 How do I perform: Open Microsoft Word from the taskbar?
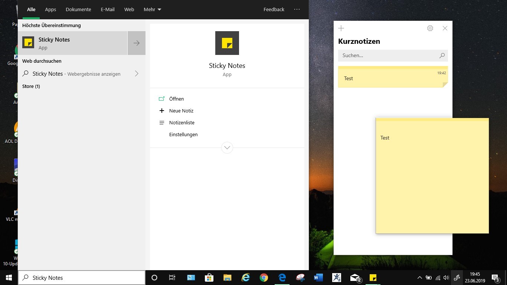tap(318, 278)
